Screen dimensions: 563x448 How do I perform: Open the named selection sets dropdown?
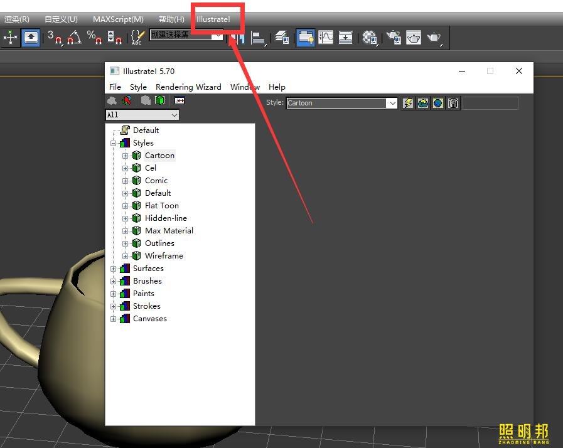218,35
